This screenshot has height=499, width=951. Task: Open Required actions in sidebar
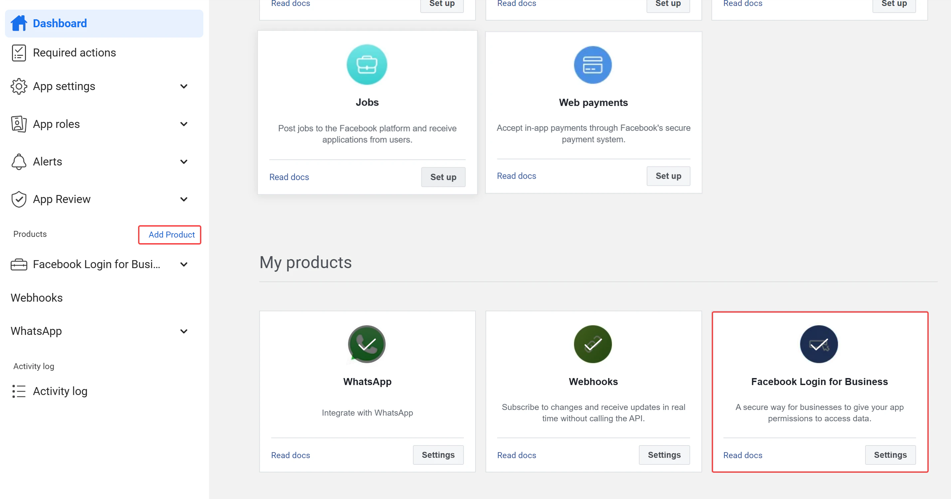click(74, 53)
